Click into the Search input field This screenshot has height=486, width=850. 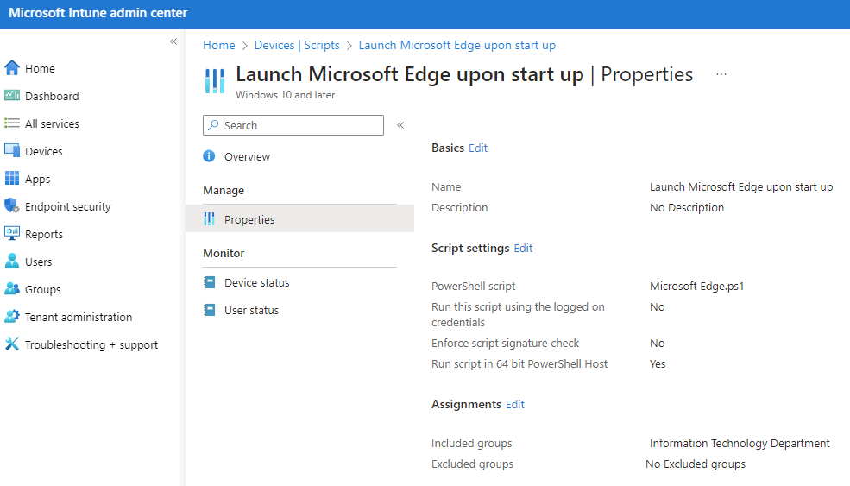pyautogui.click(x=293, y=125)
